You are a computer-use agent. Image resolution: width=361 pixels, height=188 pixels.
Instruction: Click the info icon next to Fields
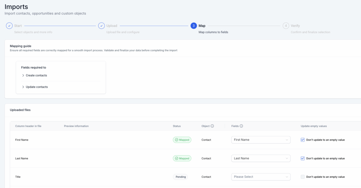coord(241,126)
